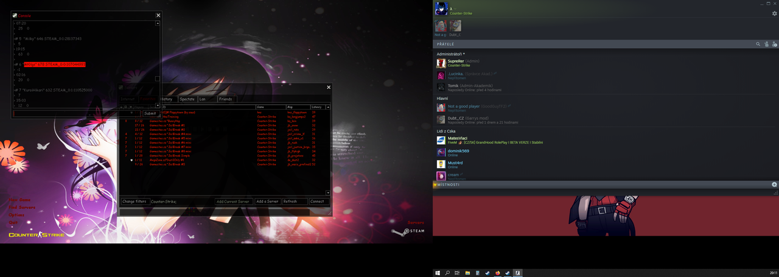Image resolution: width=779 pixels, height=277 pixels.
Task: Click your own profile avatar in Steam
Action: coord(441,9)
